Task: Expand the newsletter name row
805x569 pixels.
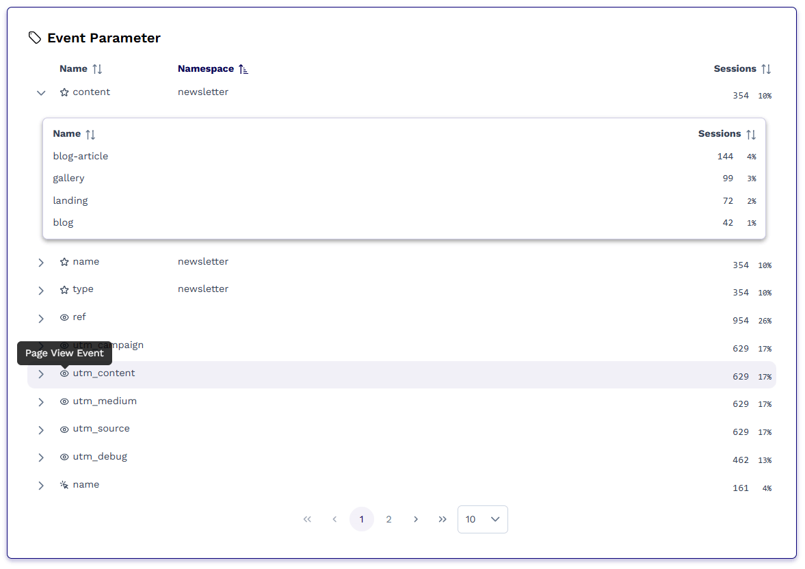Action: click(x=41, y=263)
